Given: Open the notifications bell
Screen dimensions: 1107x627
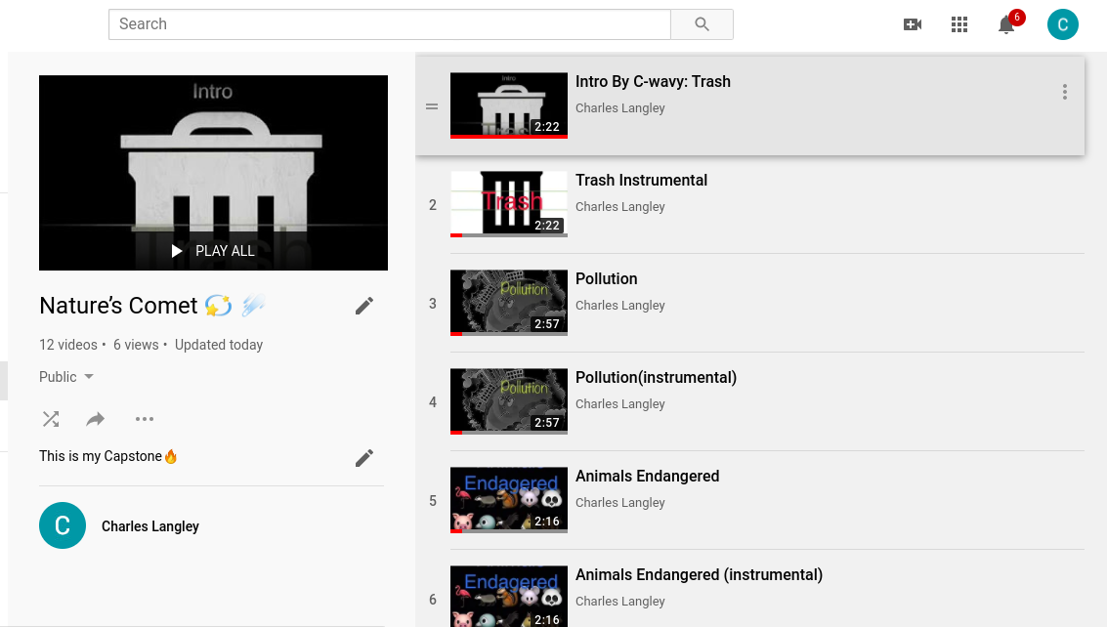Looking at the screenshot, I should click(1006, 24).
